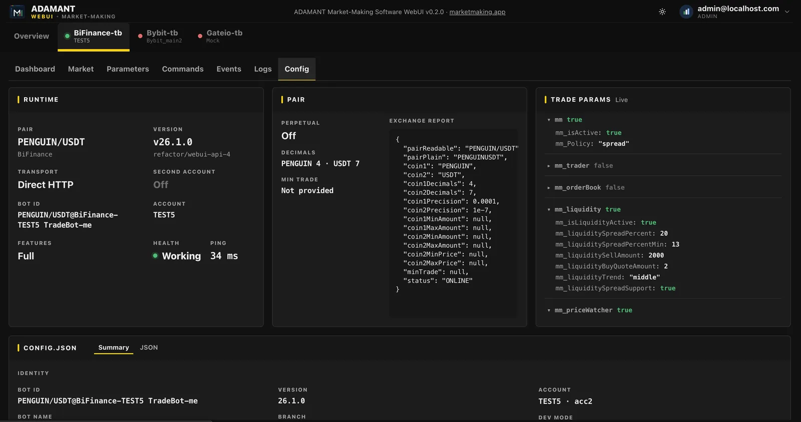The height and width of the screenshot is (422, 801).
Task: Click mm_liquiditySpreadPercentMin: 13 entry
Action: [617, 244]
